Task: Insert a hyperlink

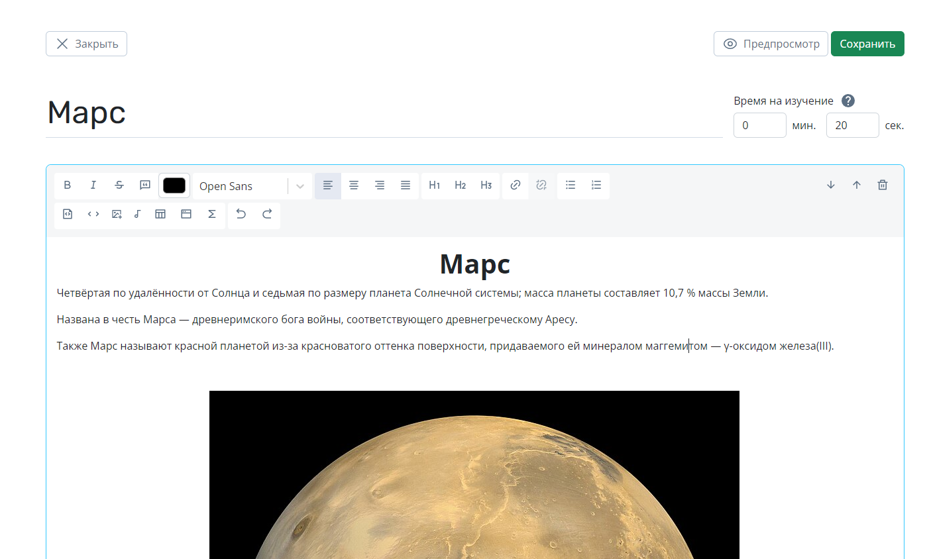Action: click(516, 185)
